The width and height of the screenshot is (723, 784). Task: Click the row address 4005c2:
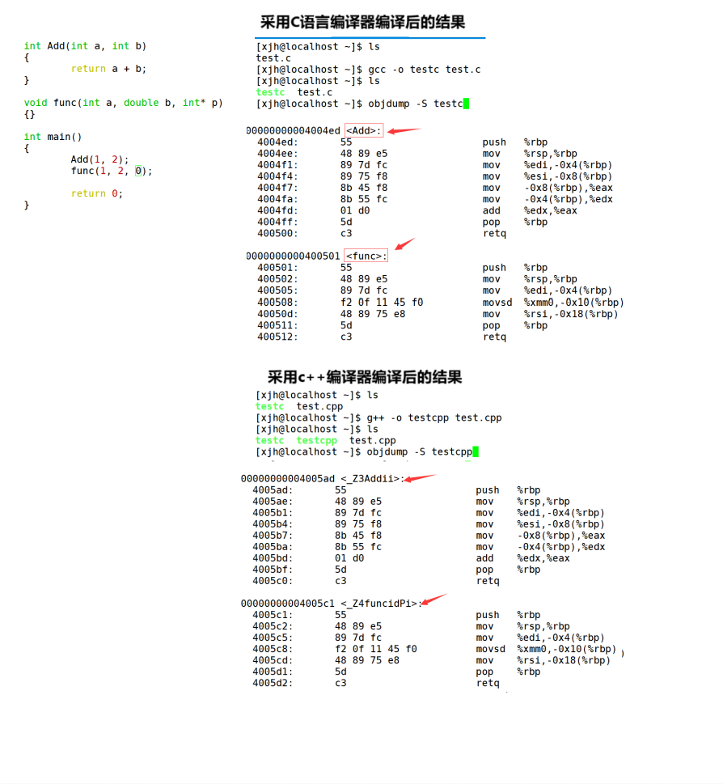(273, 626)
